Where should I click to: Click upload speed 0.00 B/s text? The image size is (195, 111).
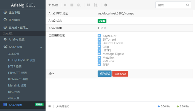pyautogui.click(x=184, y=106)
